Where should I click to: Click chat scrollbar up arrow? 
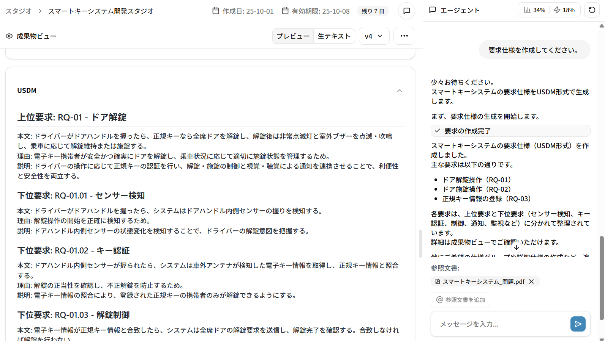602,26
